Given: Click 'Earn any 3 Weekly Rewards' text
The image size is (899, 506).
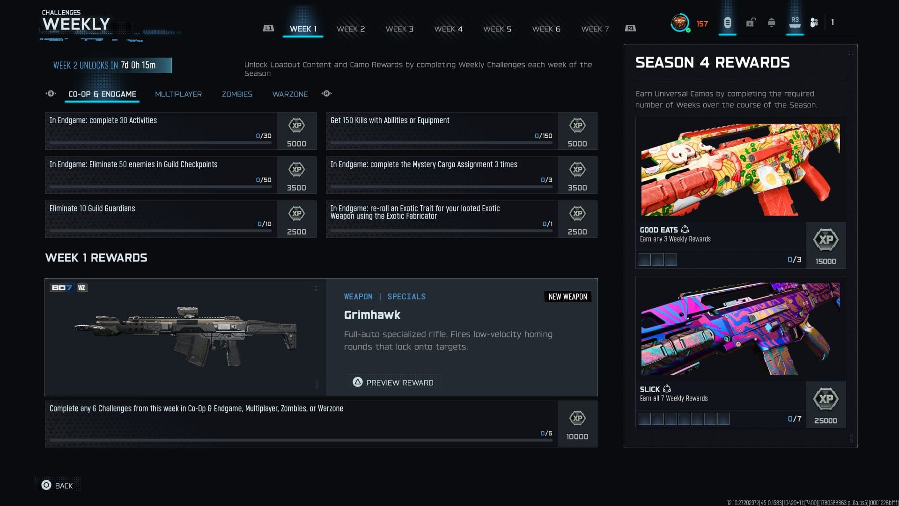Looking at the screenshot, I should pos(675,239).
